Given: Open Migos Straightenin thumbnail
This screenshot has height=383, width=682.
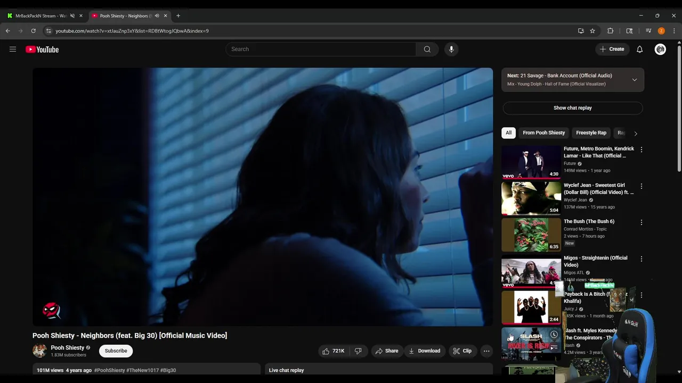Looking at the screenshot, I should pyautogui.click(x=531, y=271).
